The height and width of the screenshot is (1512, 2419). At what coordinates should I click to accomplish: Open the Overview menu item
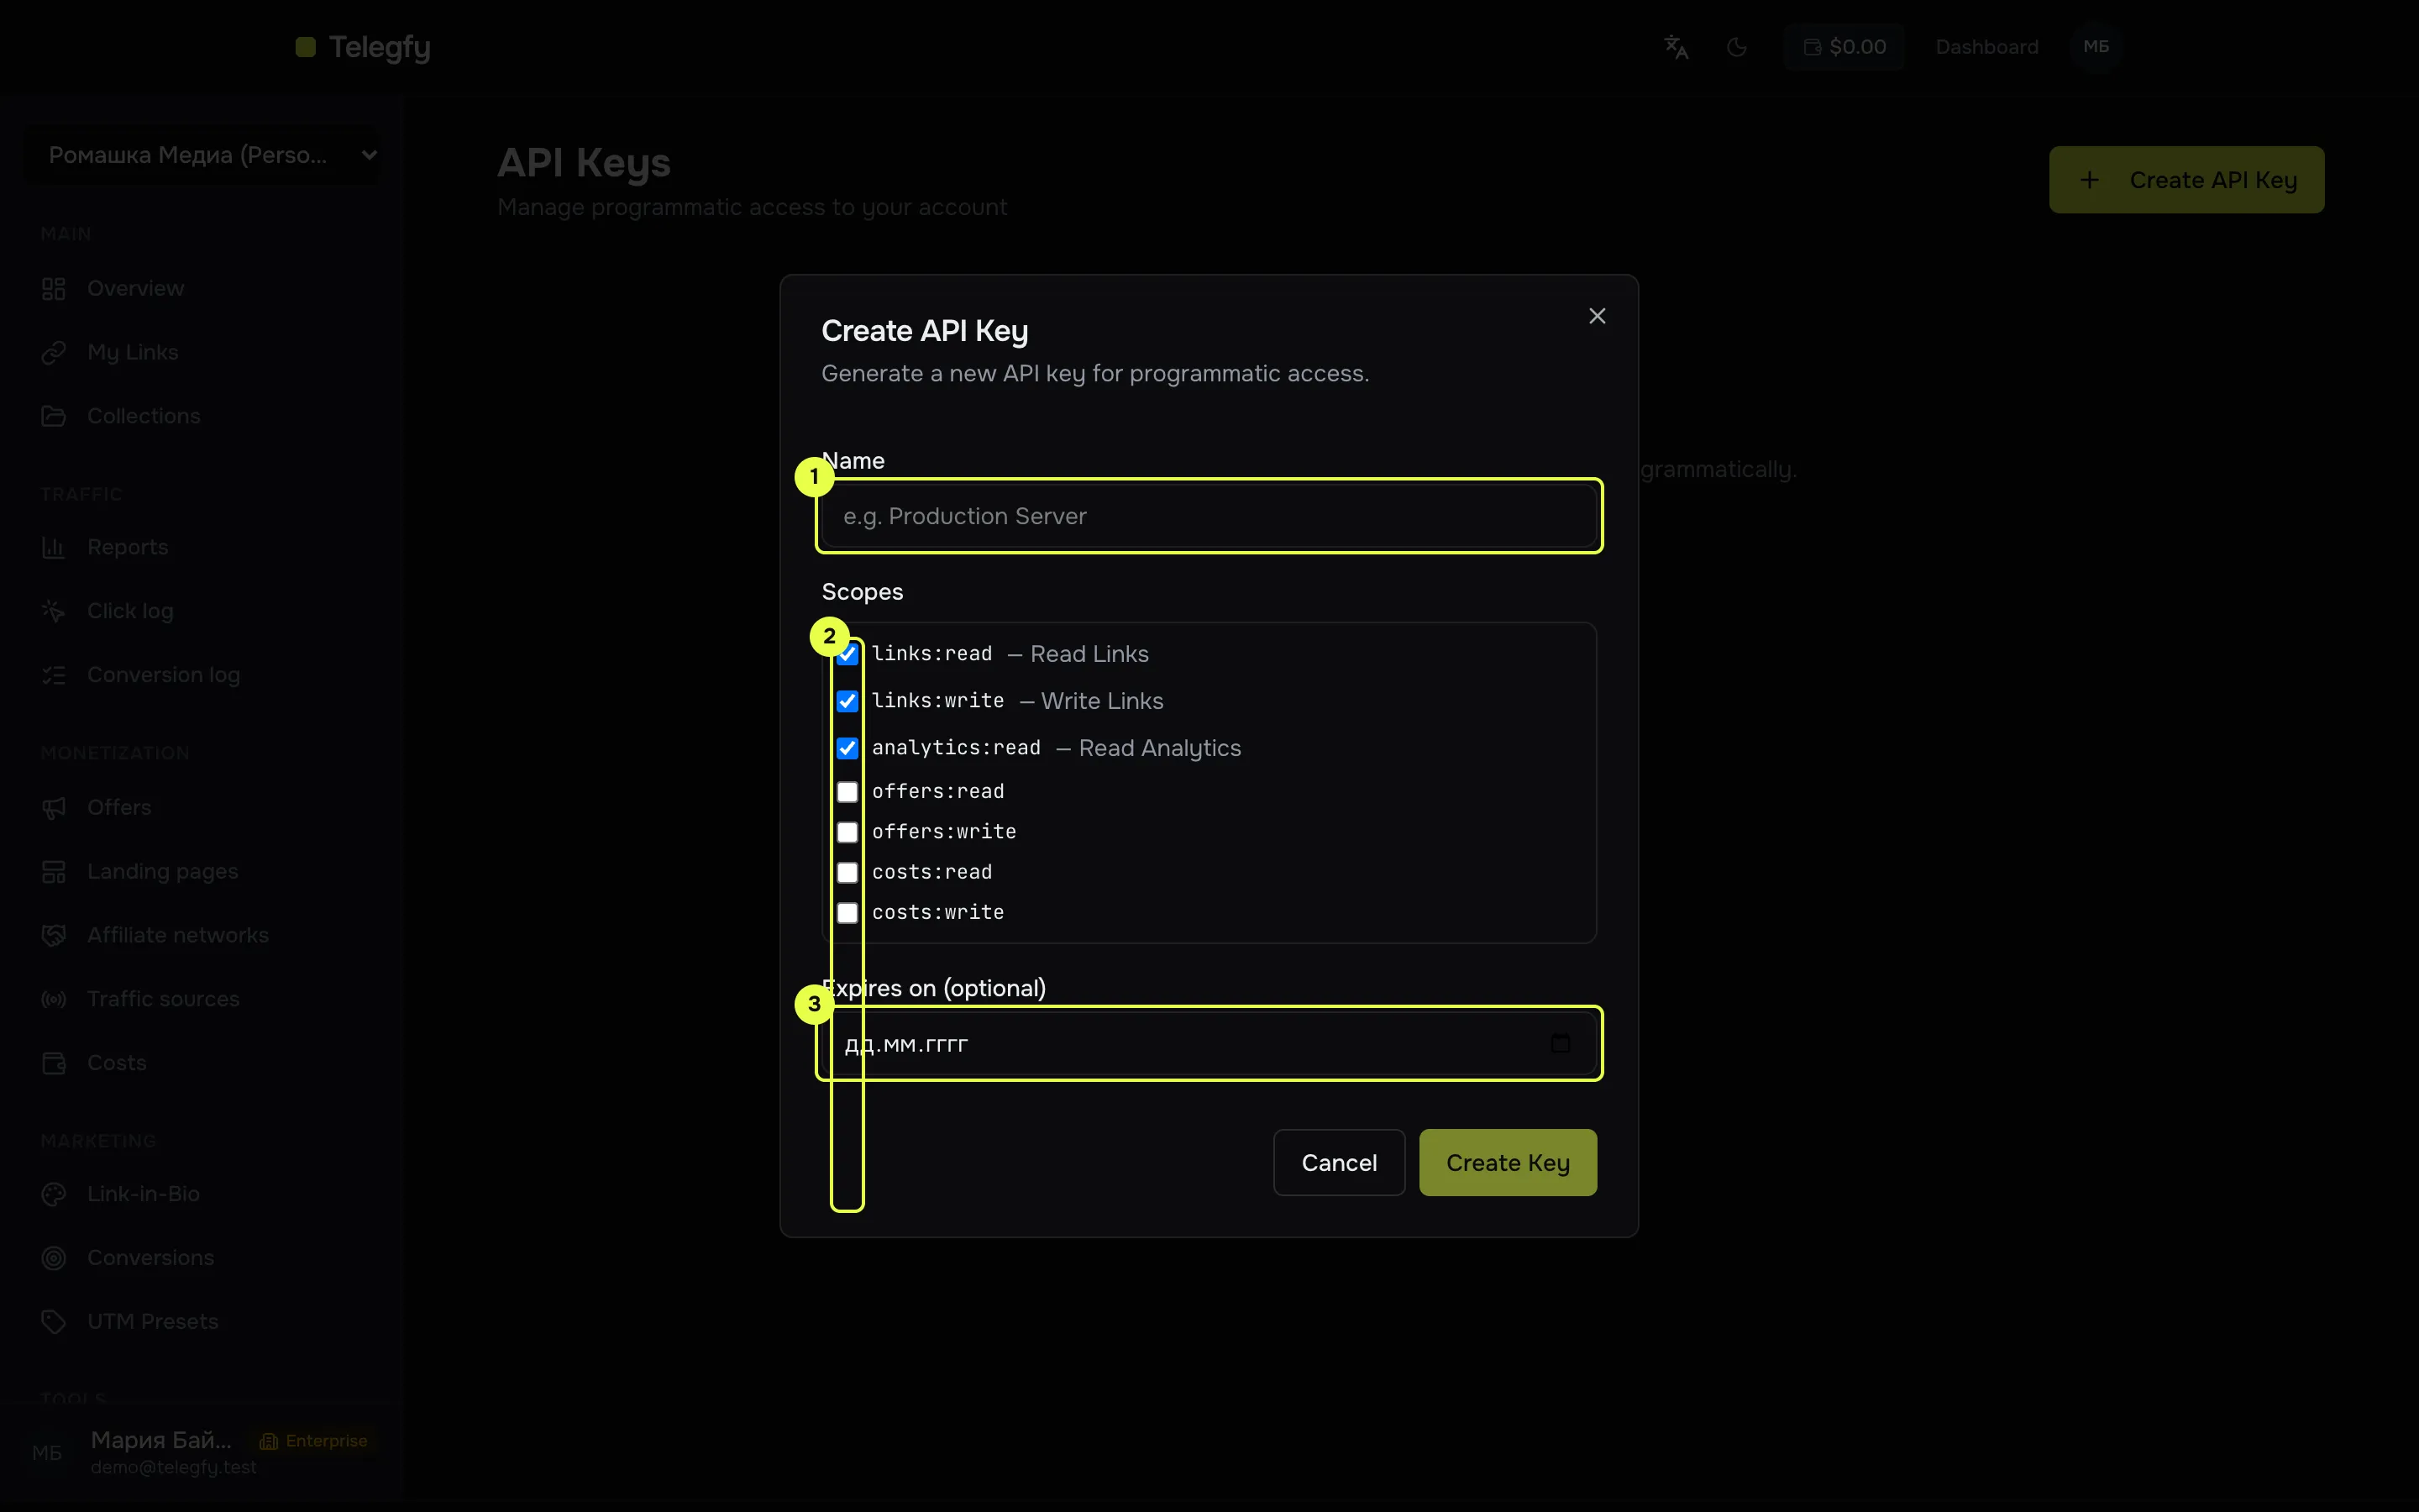(200, 289)
